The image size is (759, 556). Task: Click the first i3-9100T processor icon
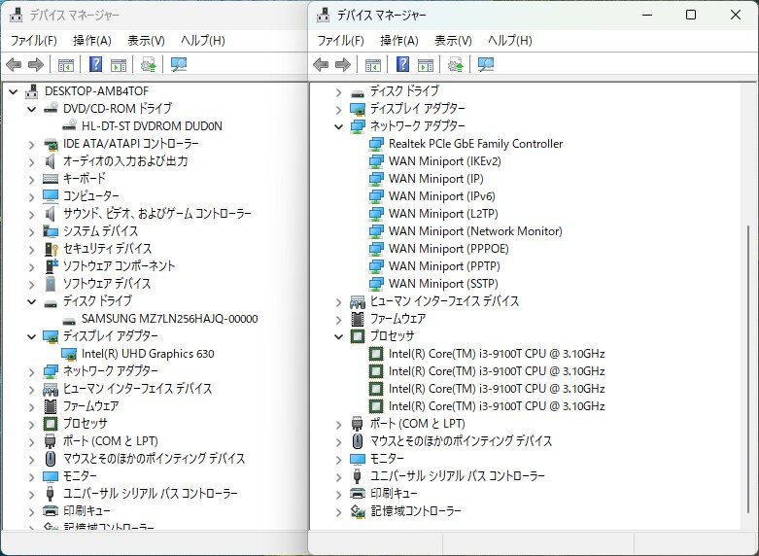376,354
